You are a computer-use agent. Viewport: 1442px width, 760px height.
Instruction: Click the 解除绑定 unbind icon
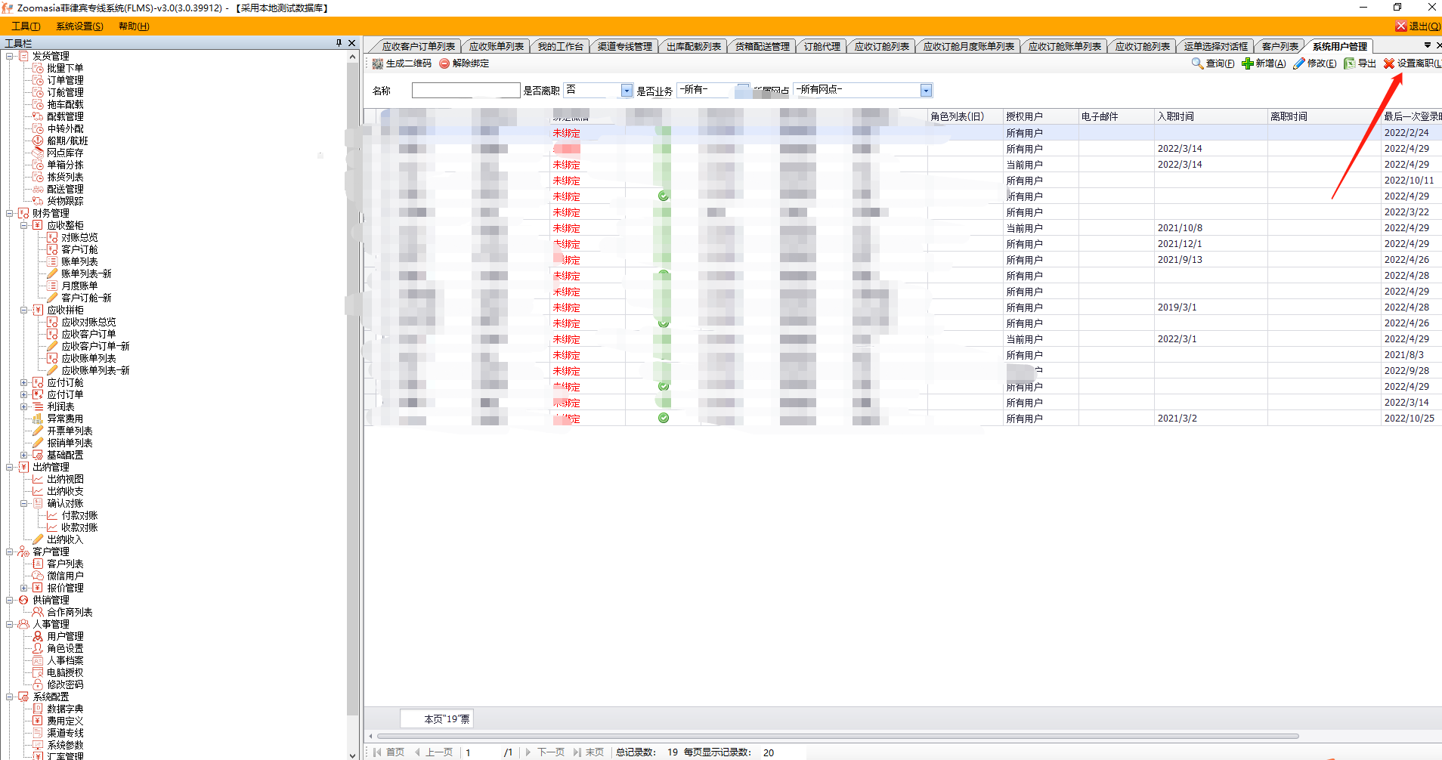coord(444,64)
